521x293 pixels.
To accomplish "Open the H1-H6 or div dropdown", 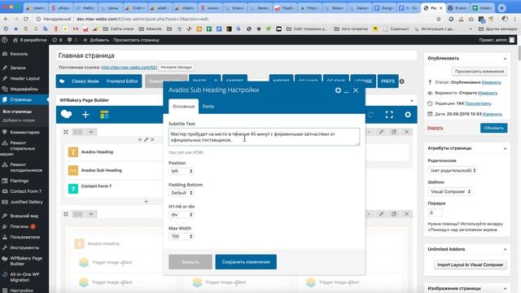I will (181, 215).
